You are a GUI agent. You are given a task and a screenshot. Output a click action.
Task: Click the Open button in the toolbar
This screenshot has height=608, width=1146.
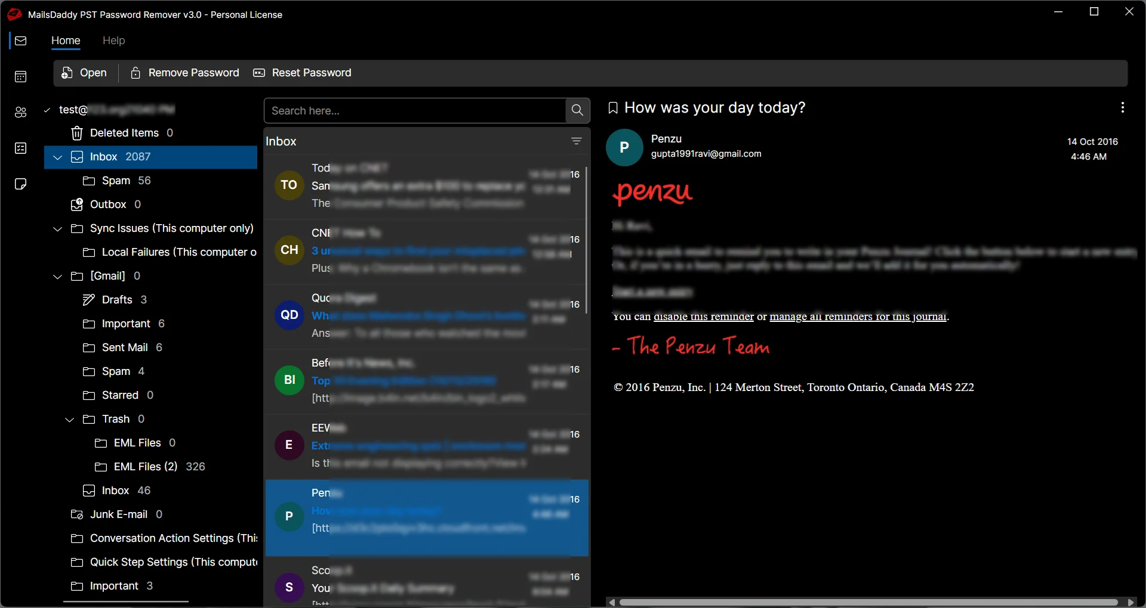[x=84, y=73]
